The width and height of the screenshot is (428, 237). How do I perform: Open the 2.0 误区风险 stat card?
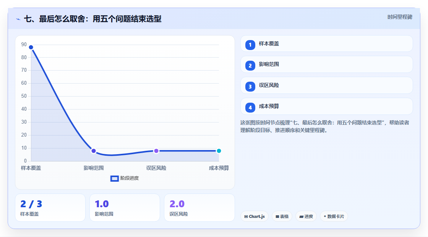[199, 208]
